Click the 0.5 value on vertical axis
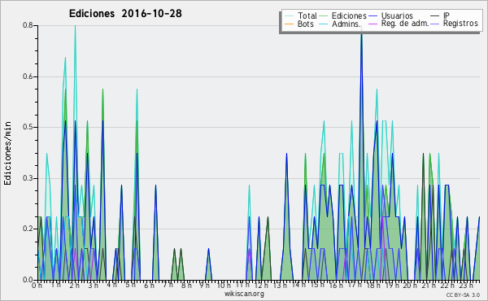The image size is (488, 301). click(28, 127)
